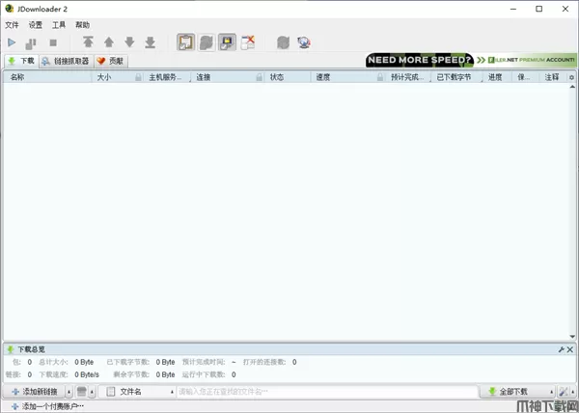Image resolution: width=579 pixels, height=413 pixels.
Task: Toggle the auto reconnect toolbar button
Action: [x=207, y=42]
